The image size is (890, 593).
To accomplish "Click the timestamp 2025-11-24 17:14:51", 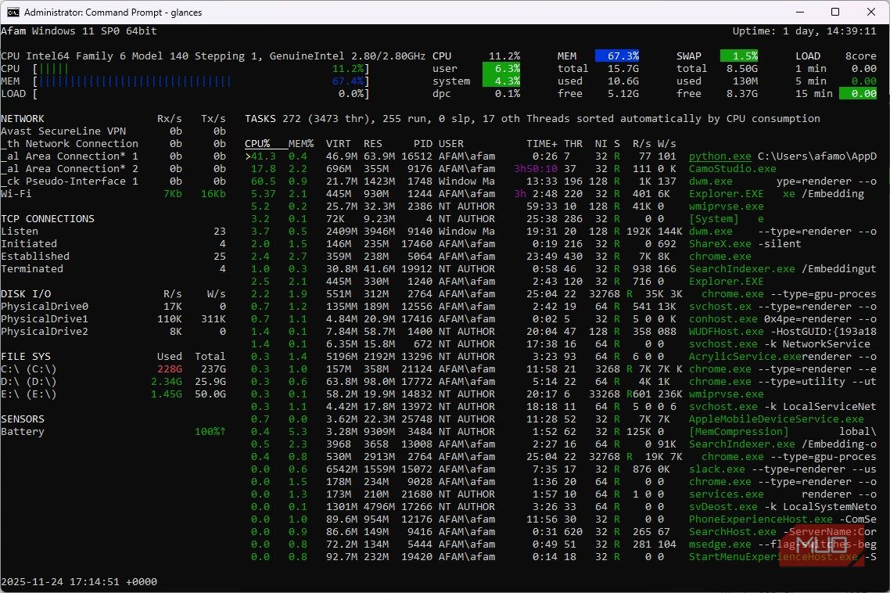I will [79, 581].
